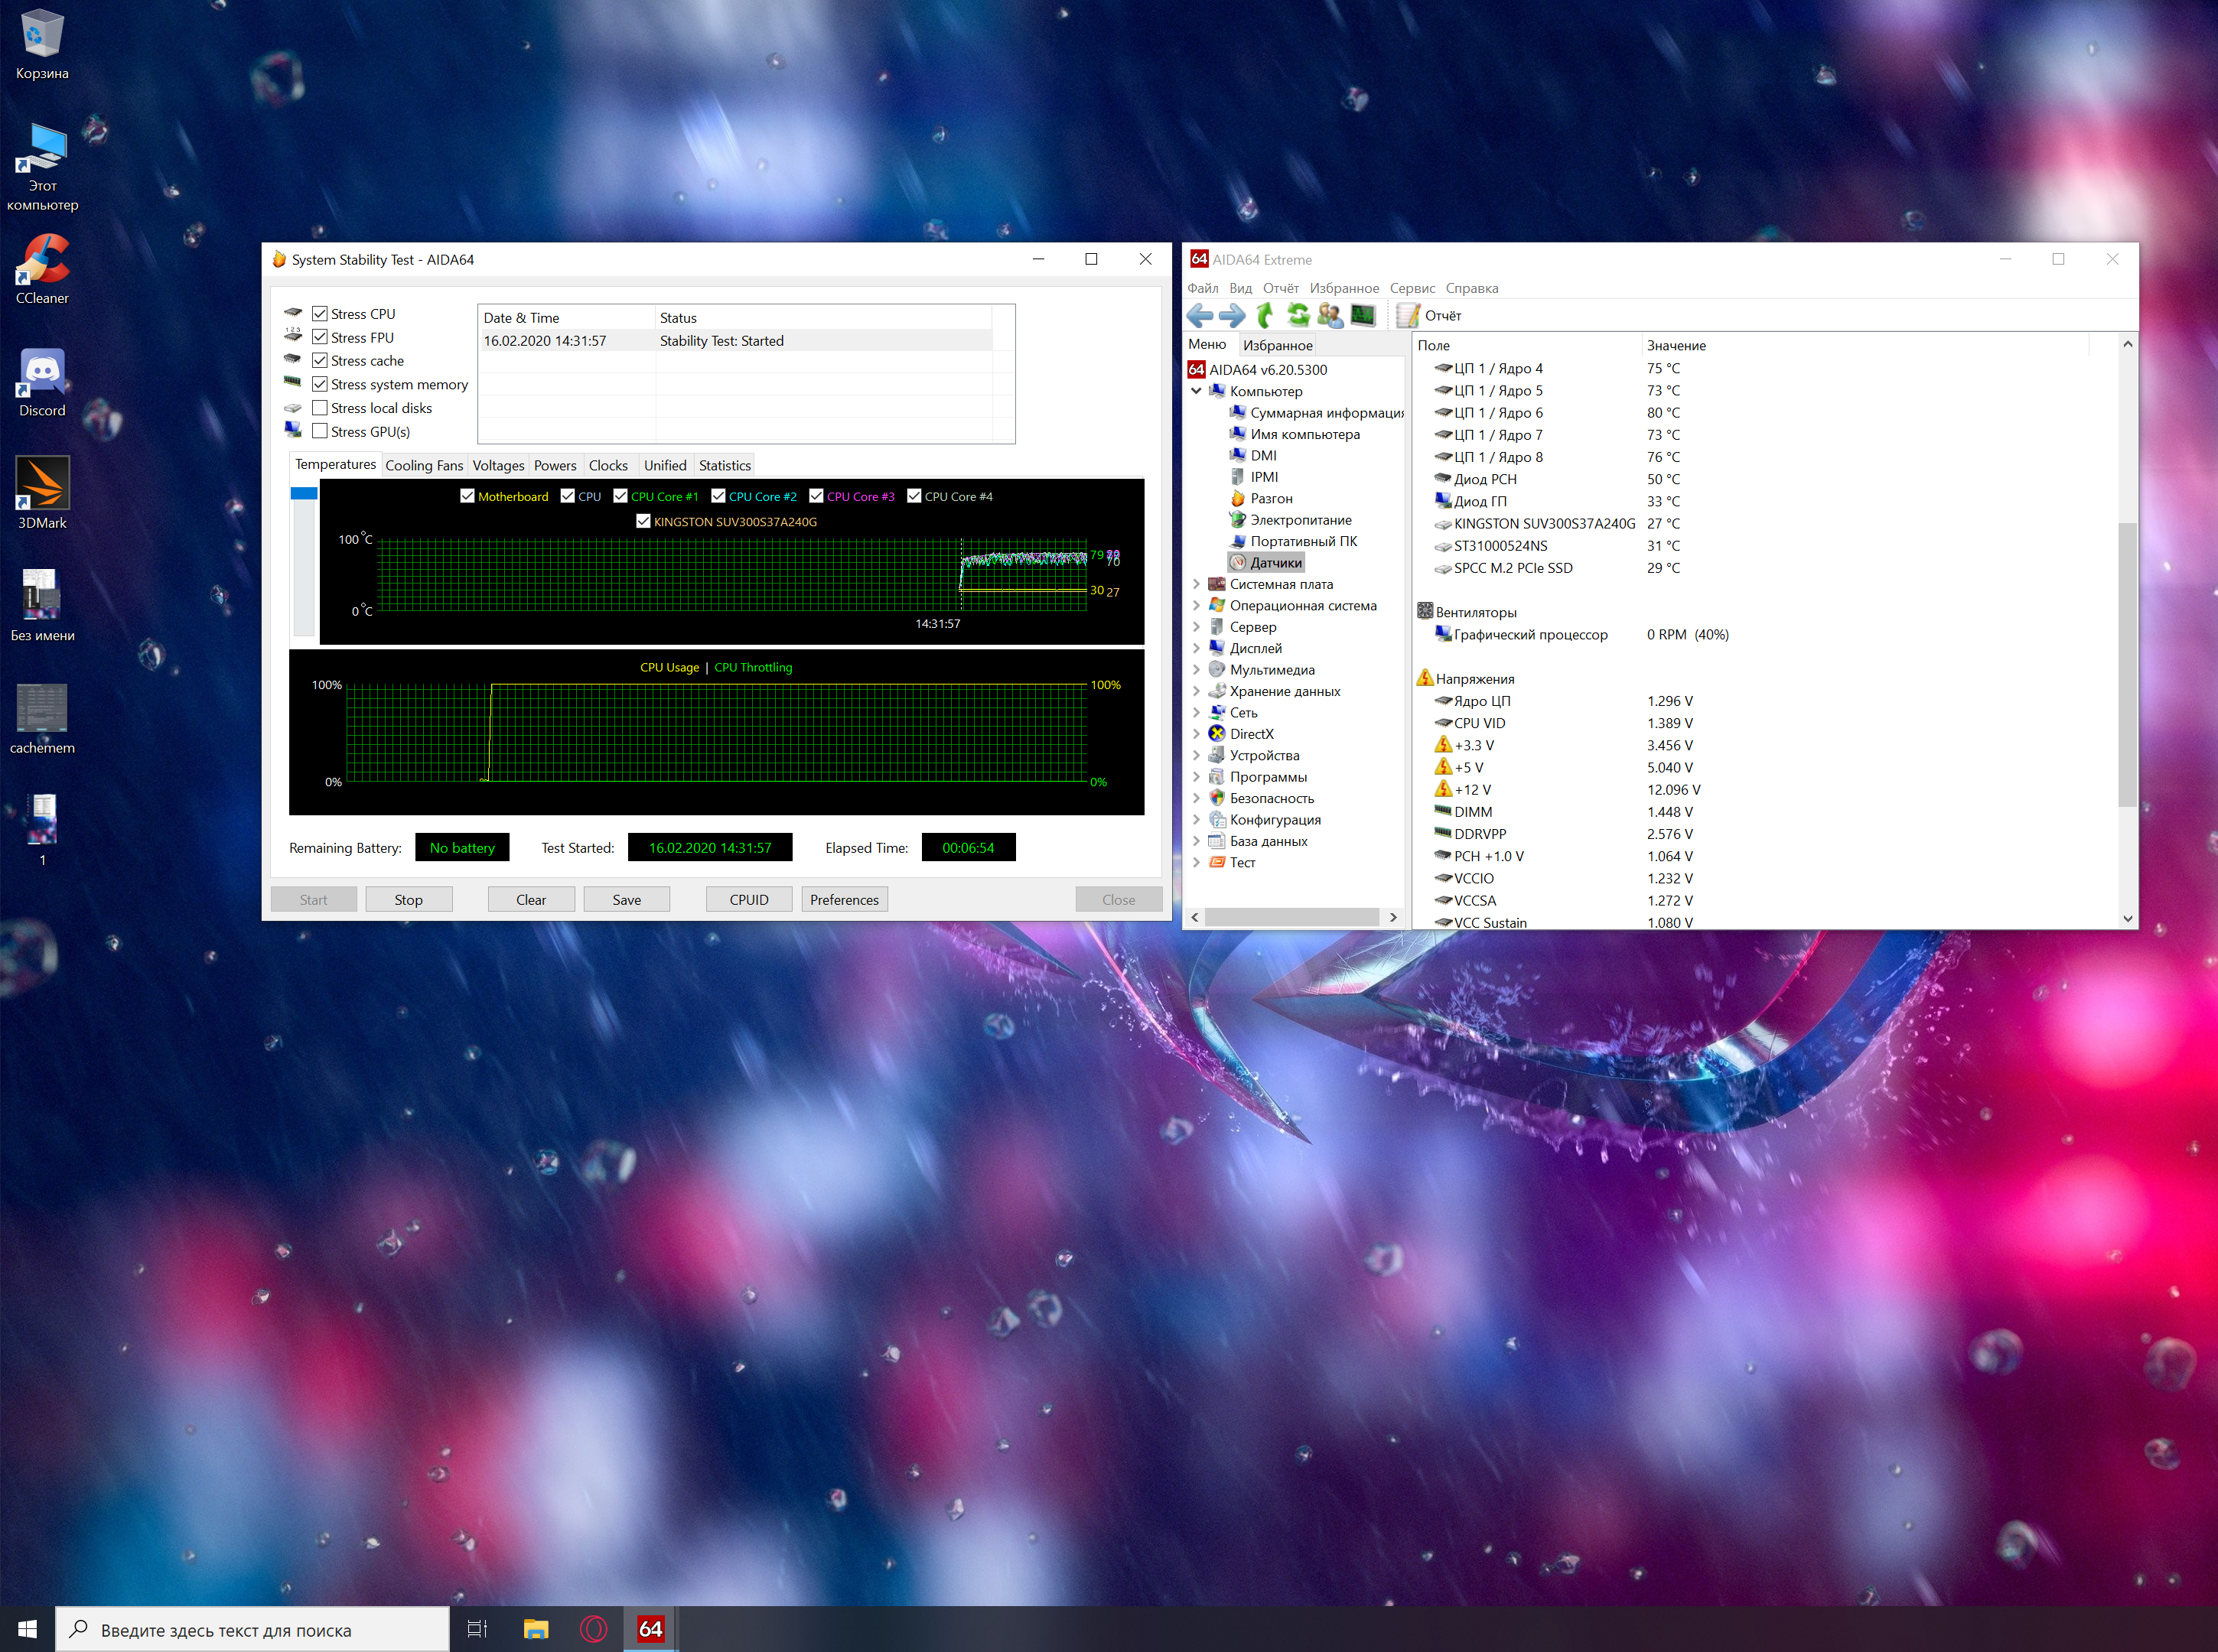Open the users icon in AIDA64 toolbar
The height and width of the screenshot is (1652, 2218).
1330,316
